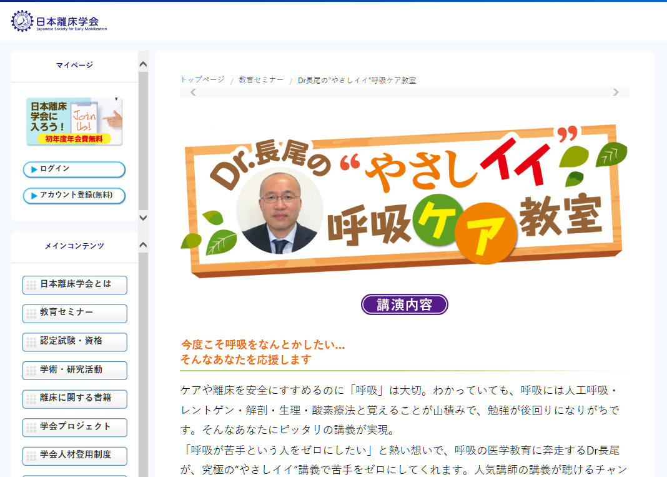This screenshot has width=667, height=477.
Task: Open 学会プロジェクト menu item
Action: [x=75, y=427]
